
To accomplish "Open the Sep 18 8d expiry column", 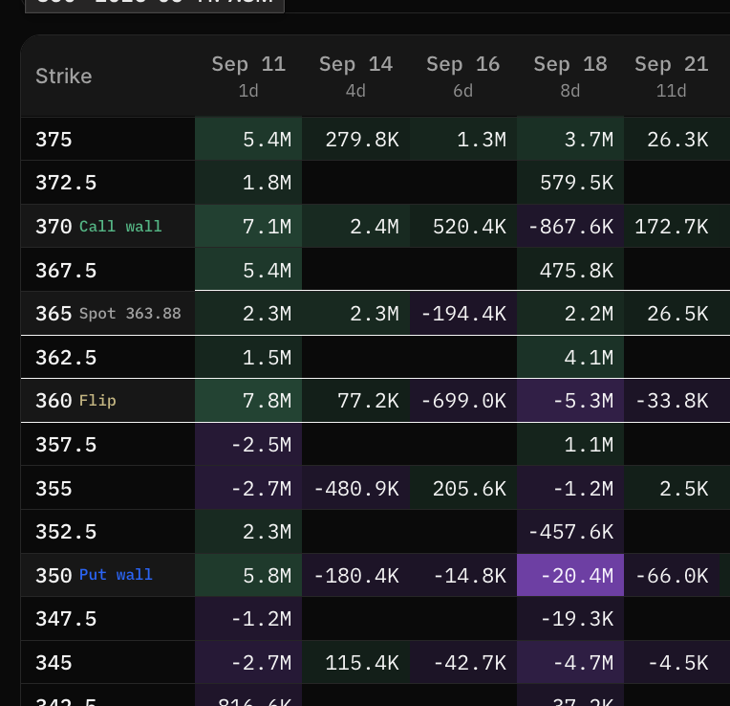I will click(x=570, y=76).
